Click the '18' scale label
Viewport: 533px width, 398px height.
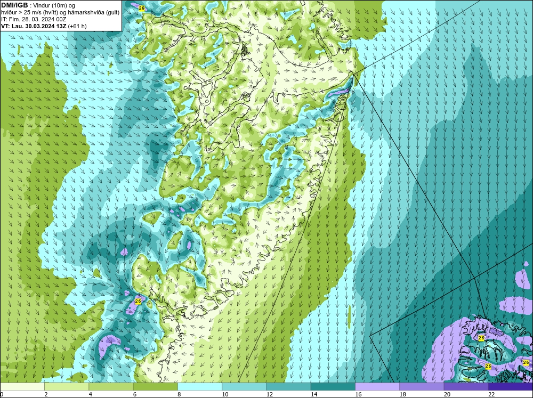403,394
